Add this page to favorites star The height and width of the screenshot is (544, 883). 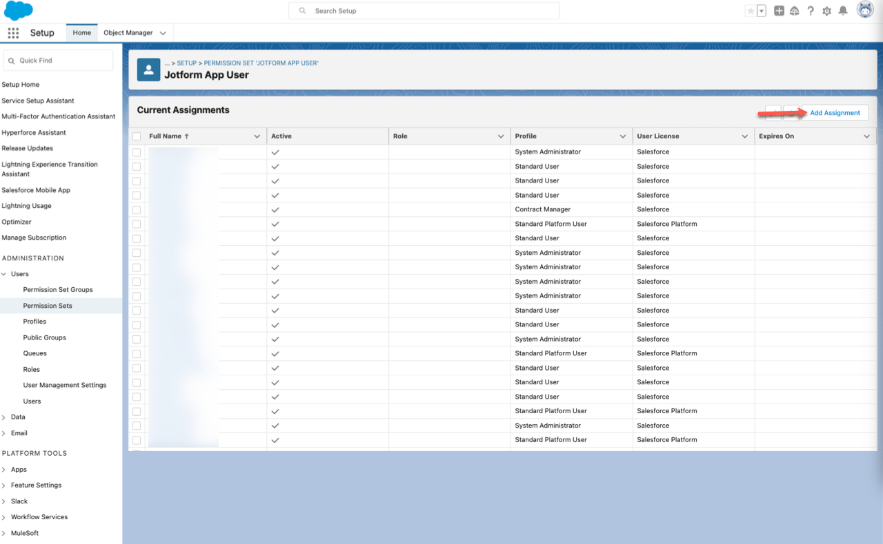[751, 11]
